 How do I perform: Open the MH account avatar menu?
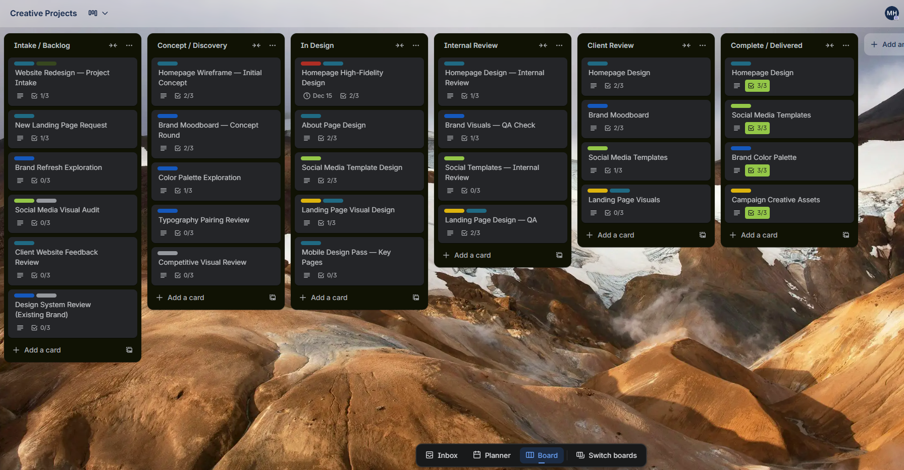point(892,14)
